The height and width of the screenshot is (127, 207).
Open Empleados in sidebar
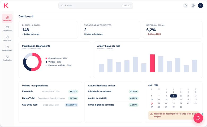point(7,58)
